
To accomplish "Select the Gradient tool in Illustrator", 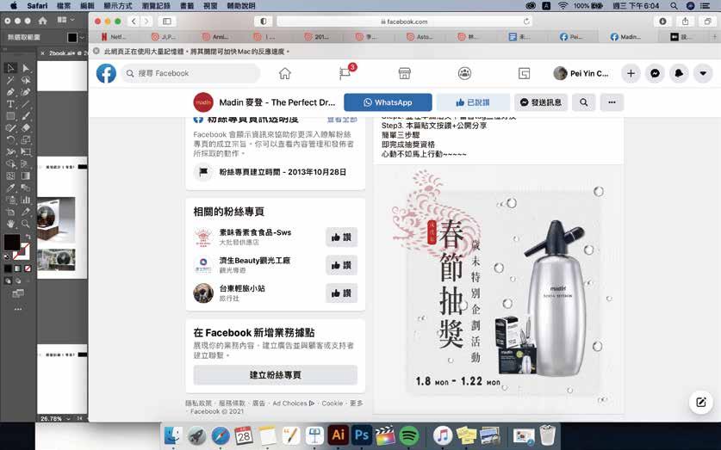I will (x=26, y=176).
